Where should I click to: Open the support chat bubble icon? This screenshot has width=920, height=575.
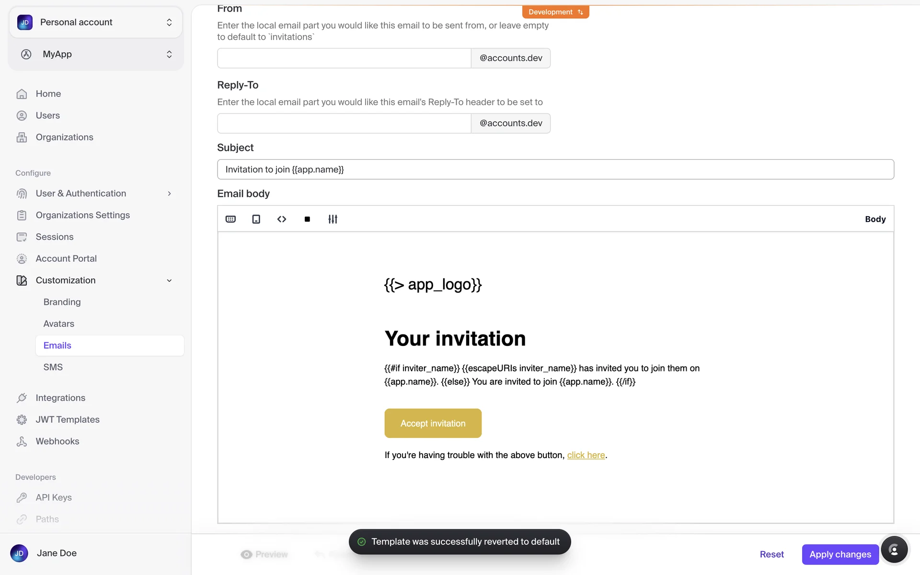pyautogui.click(x=894, y=549)
